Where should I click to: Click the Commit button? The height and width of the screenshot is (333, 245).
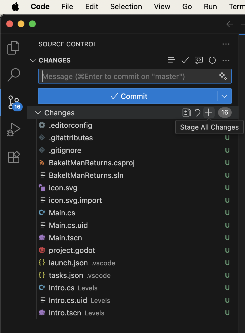pos(128,96)
